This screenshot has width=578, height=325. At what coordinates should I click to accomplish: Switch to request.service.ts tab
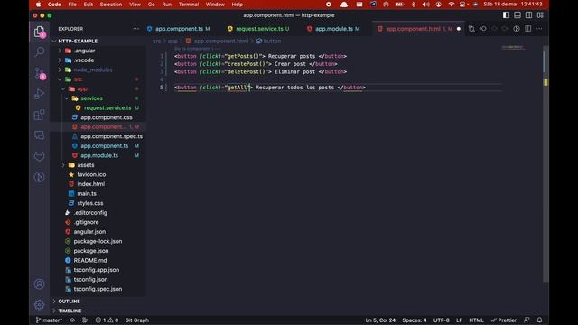coord(259,29)
